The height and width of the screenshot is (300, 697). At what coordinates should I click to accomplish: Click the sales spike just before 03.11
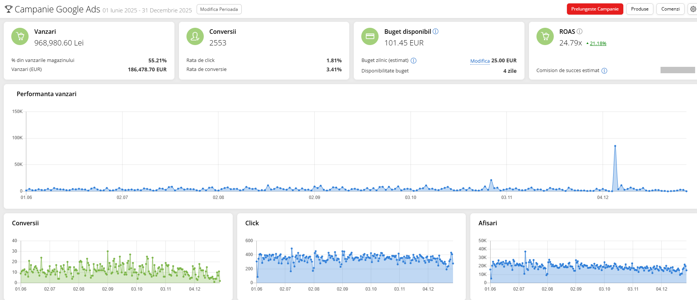pyautogui.click(x=491, y=180)
